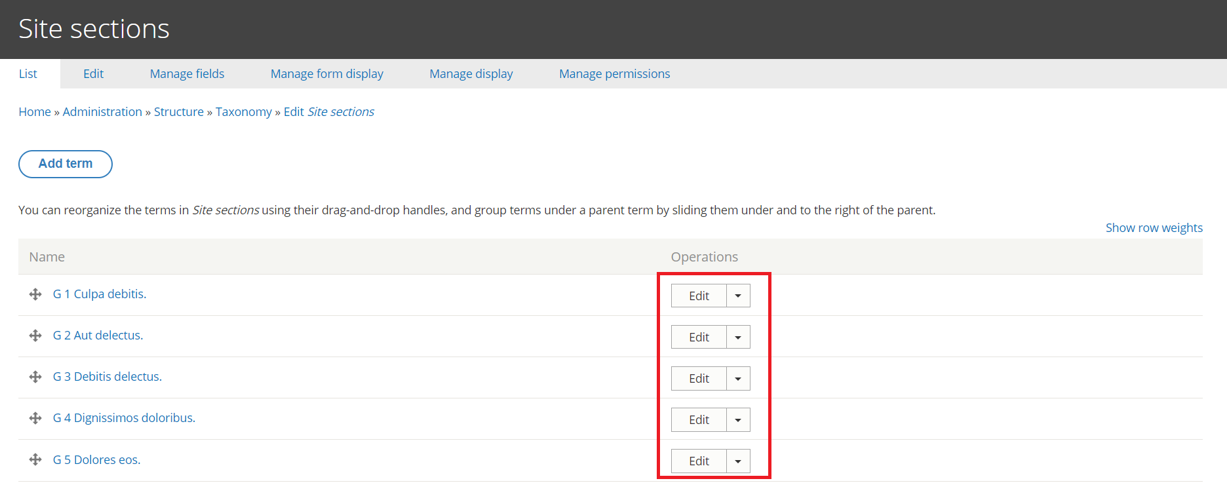Image resolution: width=1227 pixels, height=483 pixels.
Task: Open the Taxonomy breadcrumb link
Action: click(243, 112)
